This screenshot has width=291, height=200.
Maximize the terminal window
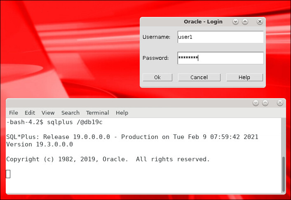point(265,103)
